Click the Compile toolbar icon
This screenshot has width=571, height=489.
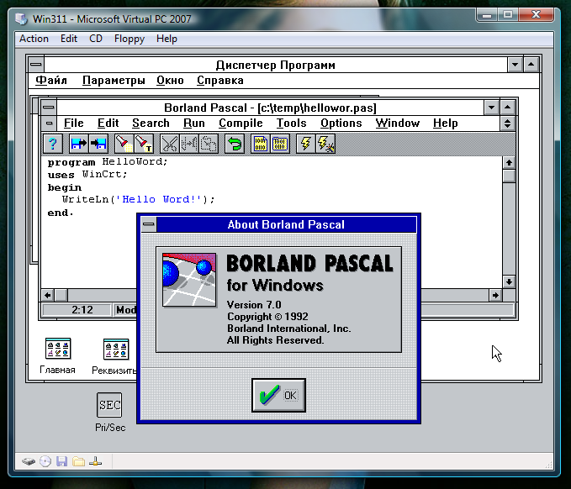pyautogui.click(x=260, y=144)
